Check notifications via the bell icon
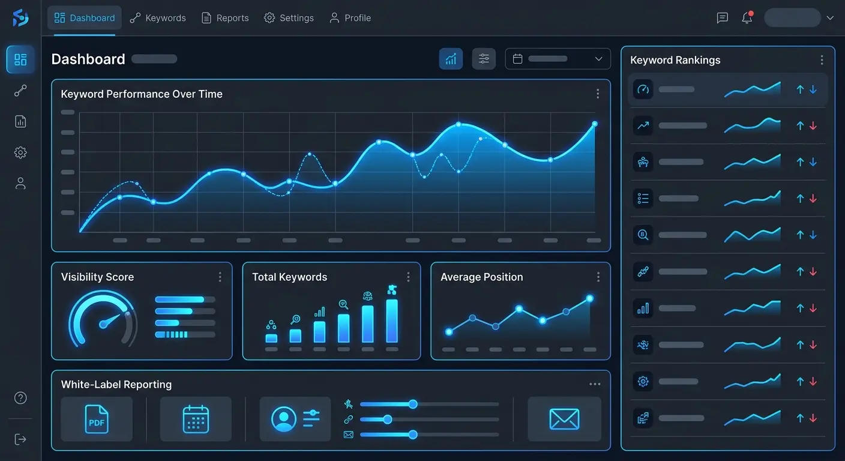Screen dimensions: 845x461 [747, 18]
